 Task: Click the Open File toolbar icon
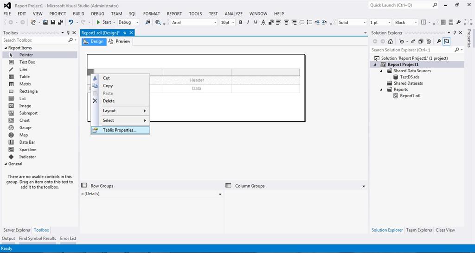[x=45, y=22]
